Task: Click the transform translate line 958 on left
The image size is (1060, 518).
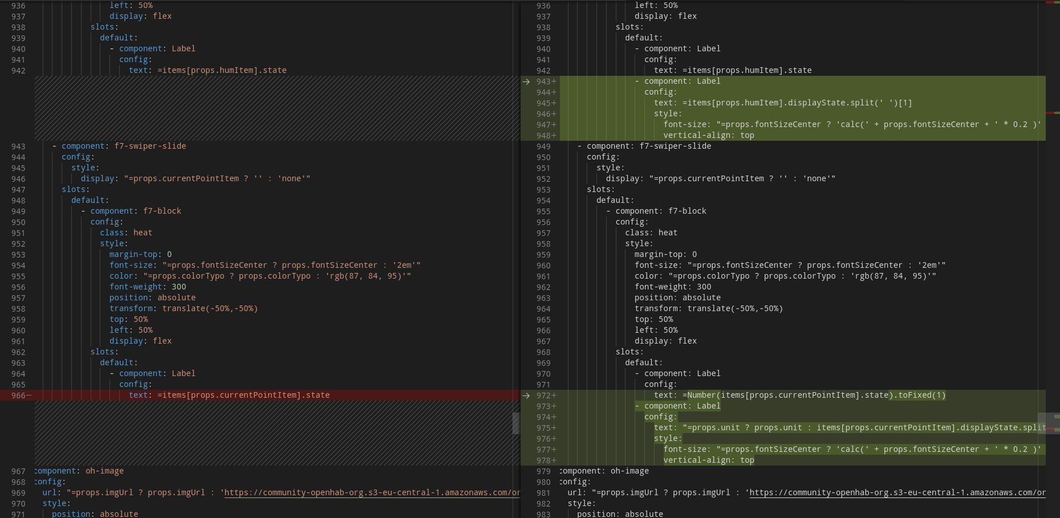Action: 184,309
